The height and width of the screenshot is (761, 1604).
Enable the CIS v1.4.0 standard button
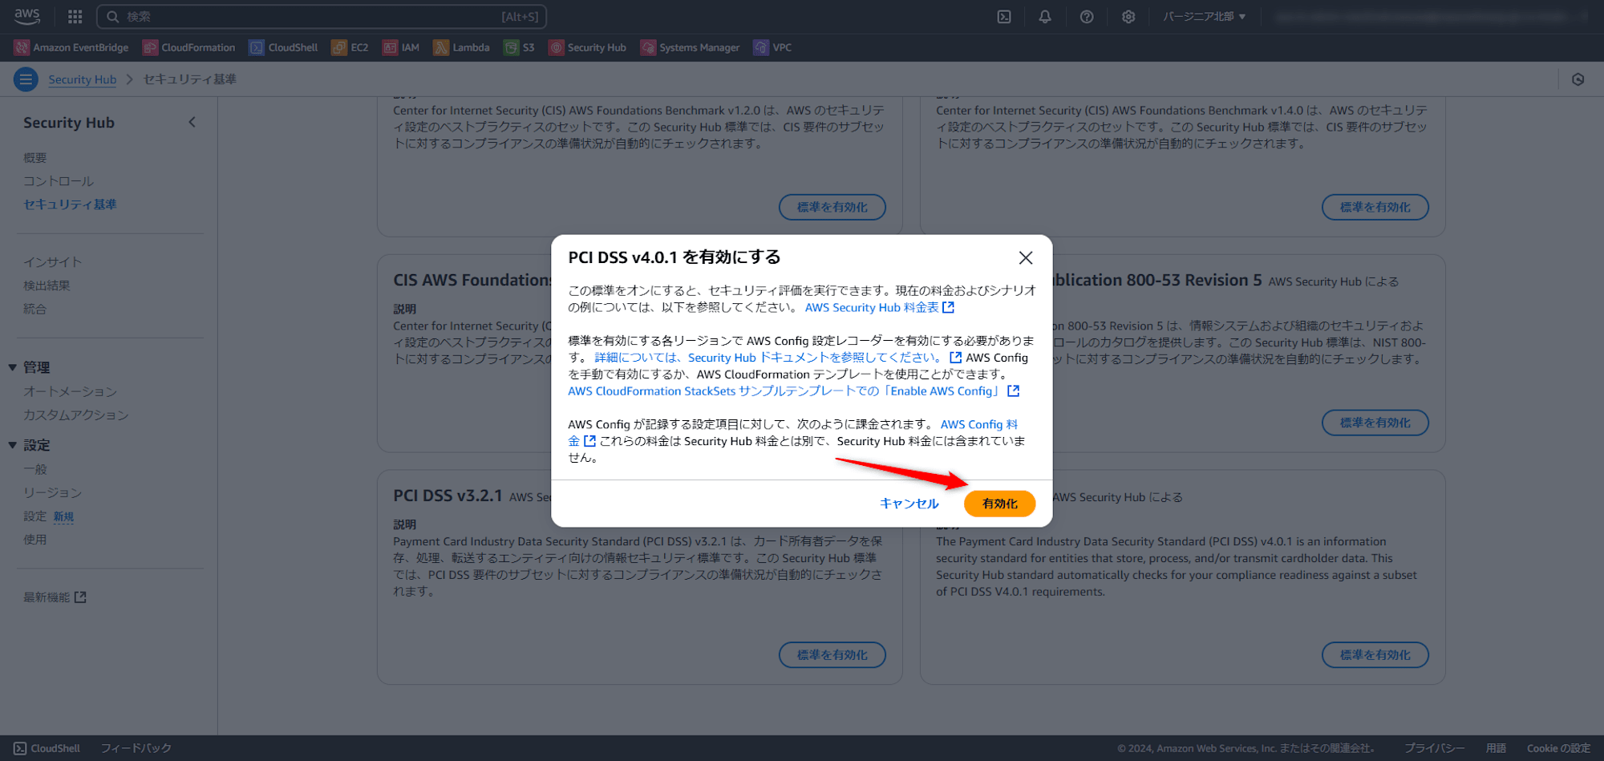click(1375, 207)
